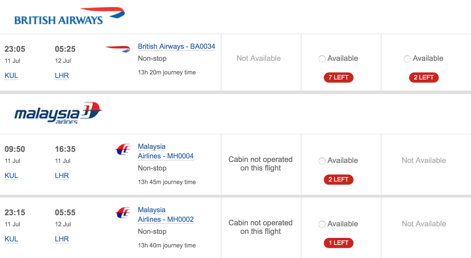Click the MH0004 airline kite icon
Screen dimensions: 471x258
coord(123,149)
